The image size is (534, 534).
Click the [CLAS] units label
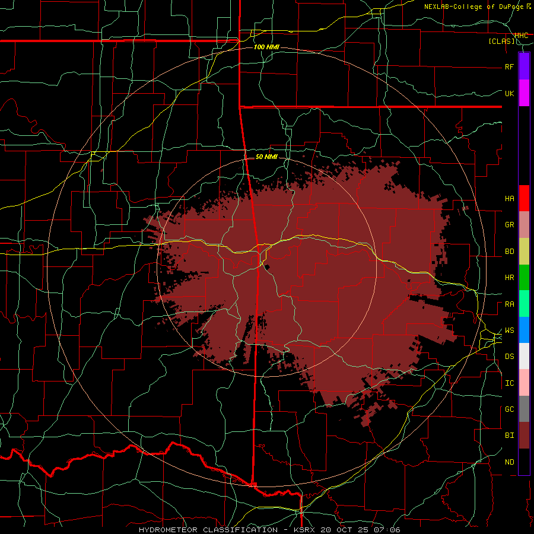pyautogui.click(x=501, y=42)
